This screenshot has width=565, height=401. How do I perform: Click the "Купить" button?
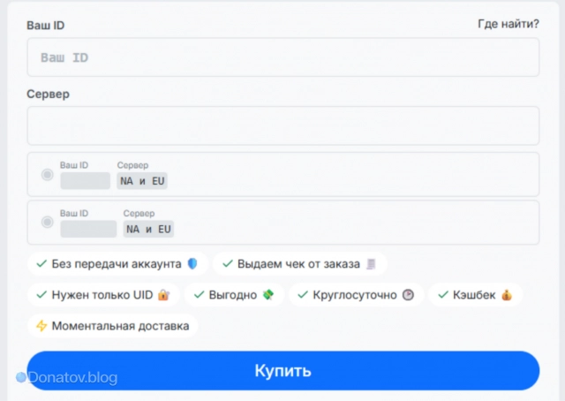(x=283, y=371)
